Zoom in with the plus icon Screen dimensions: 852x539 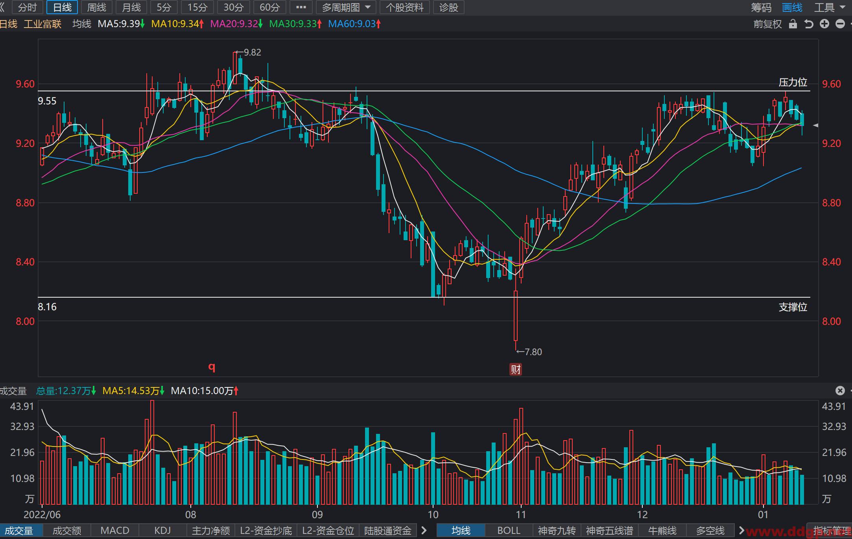(x=824, y=24)
